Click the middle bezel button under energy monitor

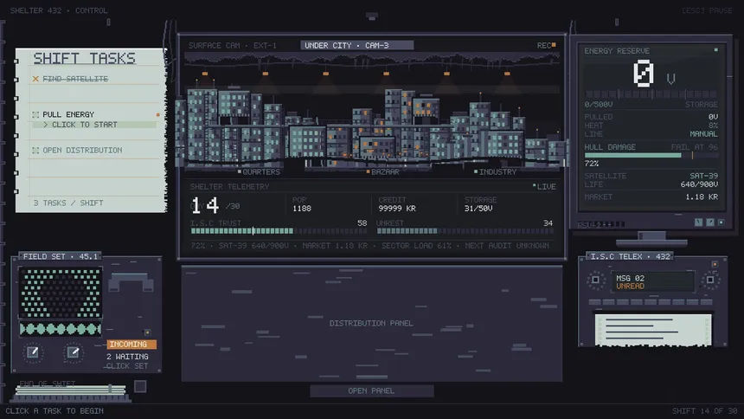click(710, 222)
